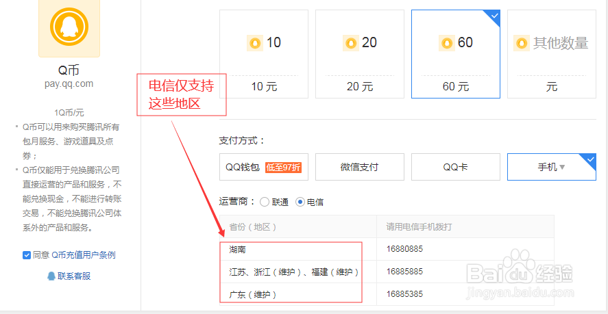
Task: Toggle the 同意 Q币充值用户条例 checkbox
Action: pyautogui.click(x=27, y=255)
